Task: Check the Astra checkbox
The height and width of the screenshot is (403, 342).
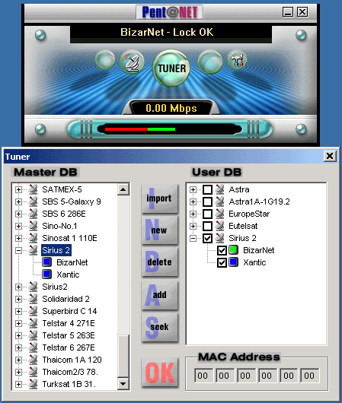Action: tap(208, 189)
